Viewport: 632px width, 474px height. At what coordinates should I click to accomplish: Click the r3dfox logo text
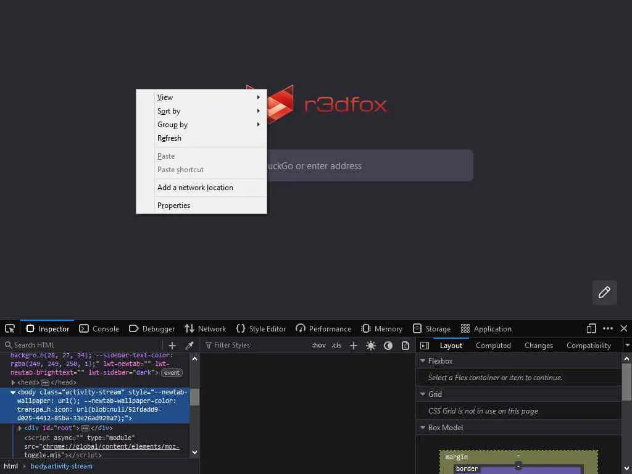point(346,104)
